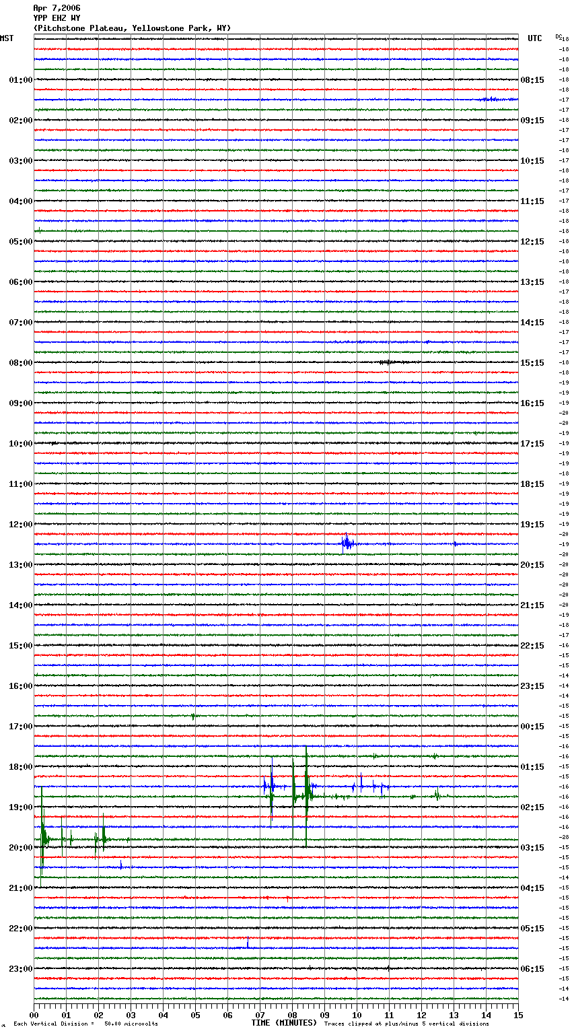Click the station code 'YPP EHZ WY'
This screenshot has height=1033, width=572.
pos(57,18)
